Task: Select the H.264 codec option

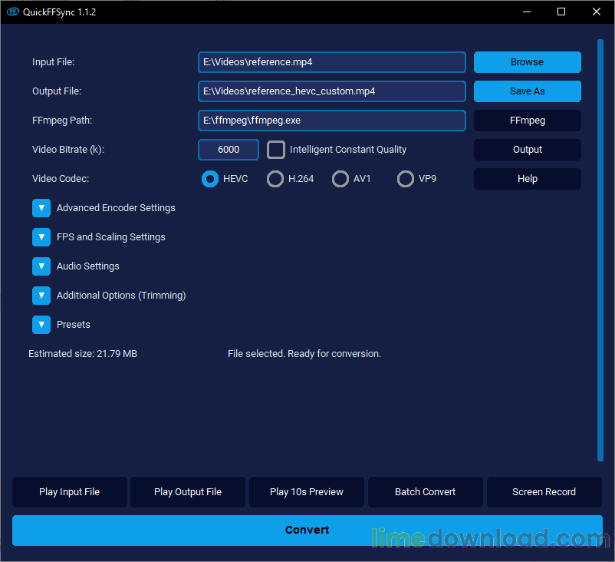Action: pos(275,179)
